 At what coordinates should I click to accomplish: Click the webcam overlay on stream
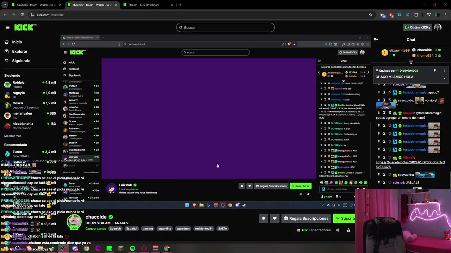[x=403, y=221]
